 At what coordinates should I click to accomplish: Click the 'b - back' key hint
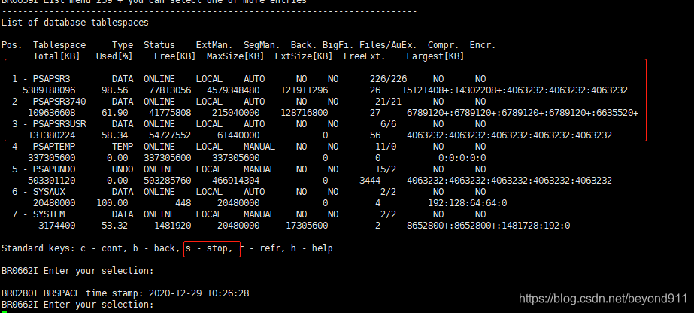tap(154, 248)
